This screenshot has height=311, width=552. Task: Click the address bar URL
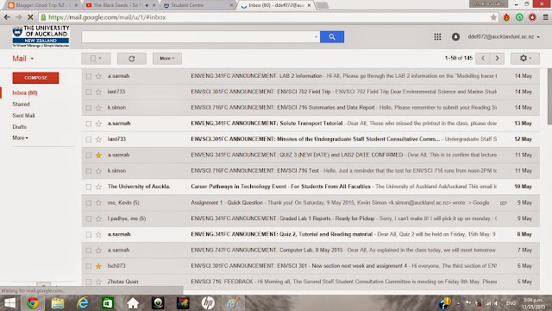[x=107, y=17]
